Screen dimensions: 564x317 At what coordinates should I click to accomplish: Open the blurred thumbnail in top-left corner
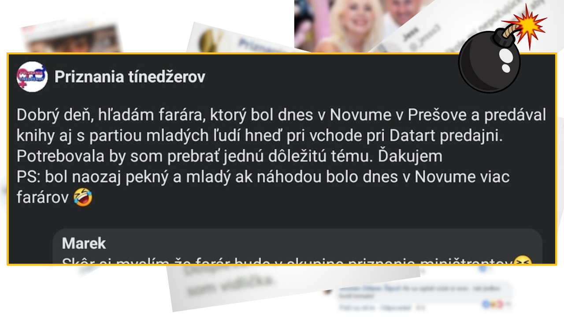[x=71, y=39]
